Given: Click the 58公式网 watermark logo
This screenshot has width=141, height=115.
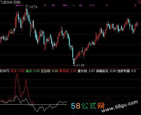Looking at the screenshot, I should click(x=88, y=106).
